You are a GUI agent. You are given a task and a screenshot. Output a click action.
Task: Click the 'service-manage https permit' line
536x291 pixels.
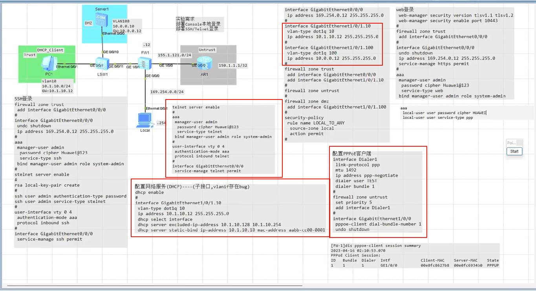(434, 64)
